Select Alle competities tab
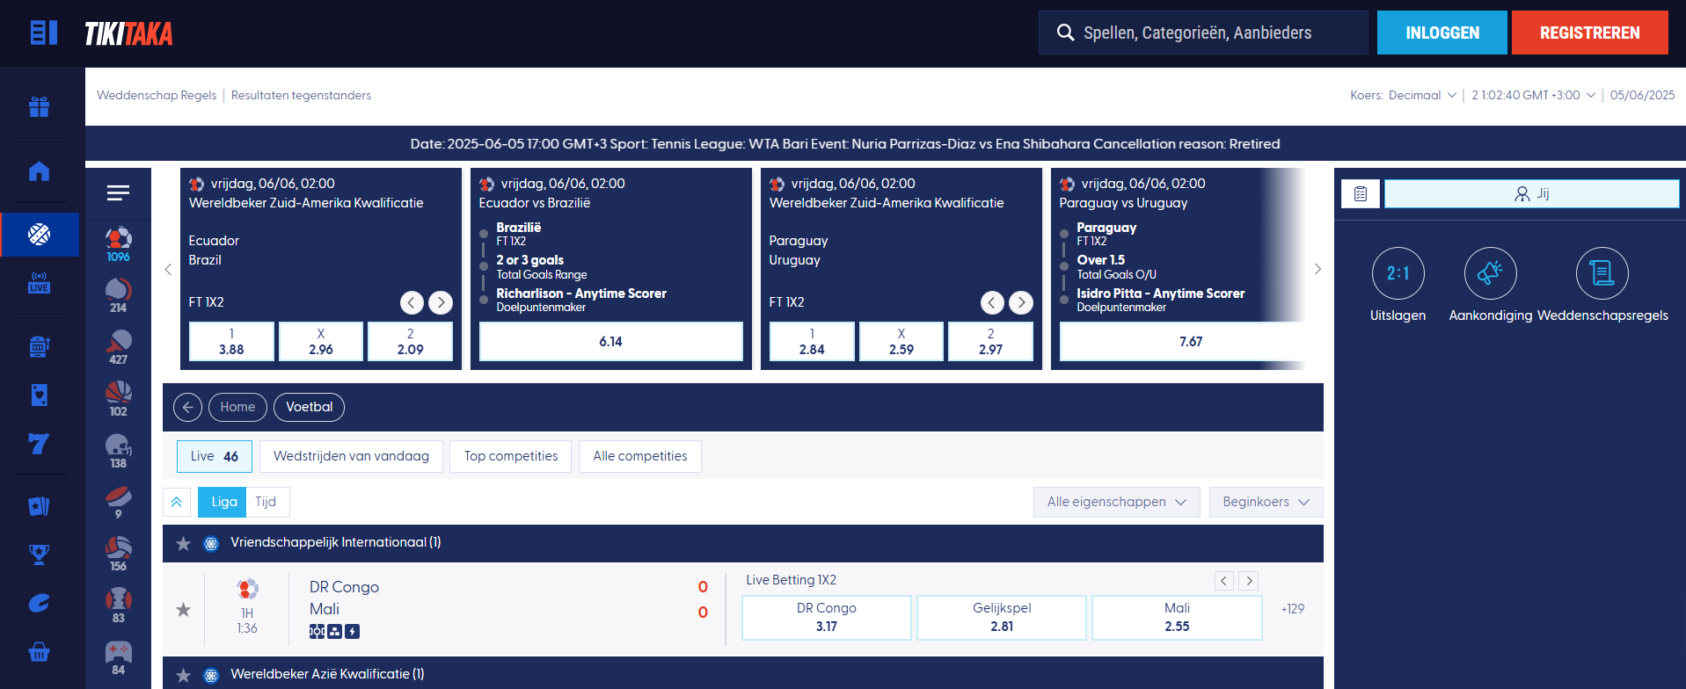Viewport: 1686px width, 689px height. (x=640, y=456)
